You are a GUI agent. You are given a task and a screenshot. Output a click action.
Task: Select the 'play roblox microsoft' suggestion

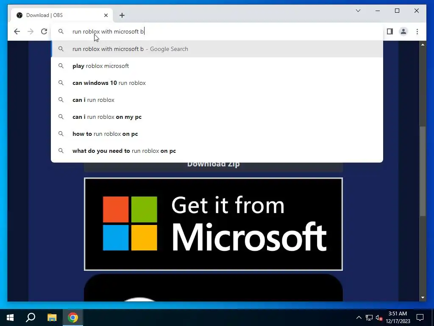[217, 66]
